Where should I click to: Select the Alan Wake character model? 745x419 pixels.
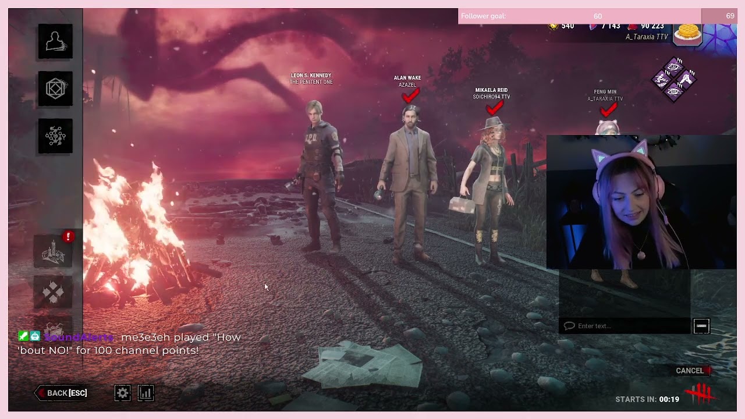coord(409,183)
